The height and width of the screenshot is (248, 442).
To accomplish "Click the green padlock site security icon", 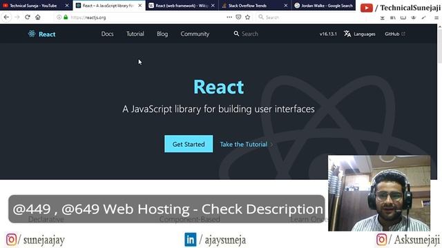I will pyautogui.click(x=66, y=17).
